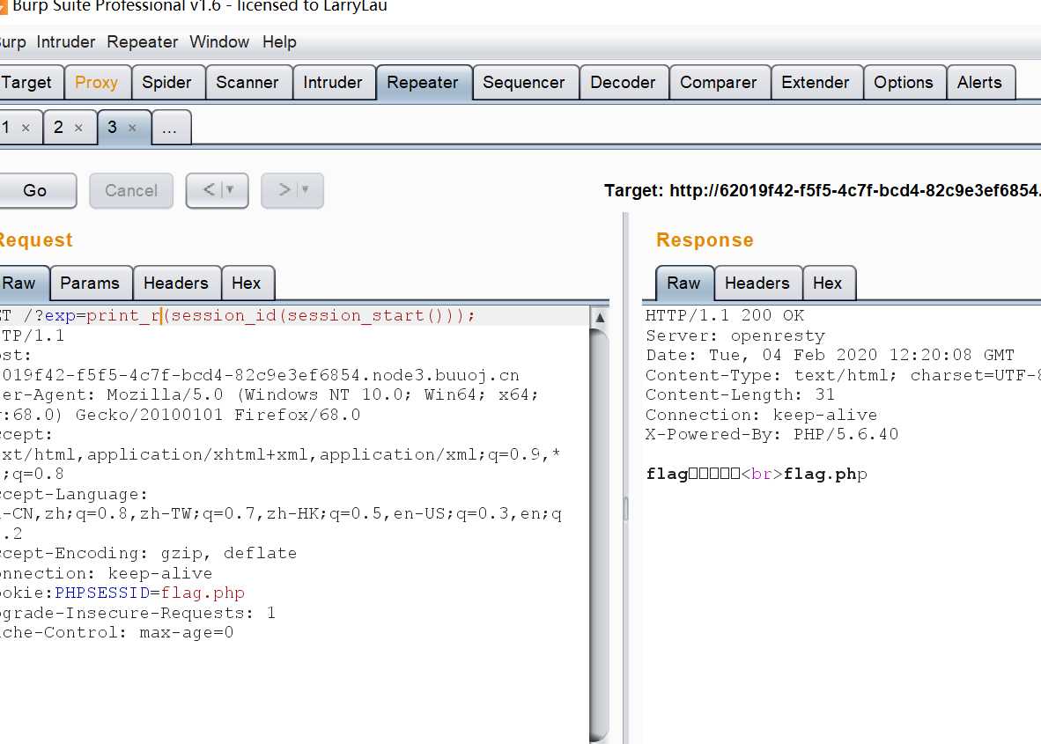Screen dimensions: 1041x744
Task: Select the Request Hex tab
Action: point(247,284)
